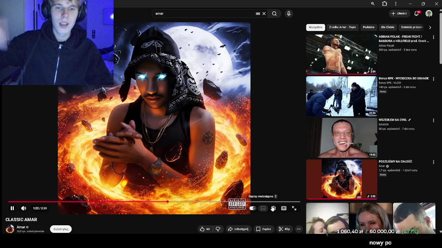This screenshot has width=442, height=248.
Task: Start voice search with microphone
Action: point(289,13)
